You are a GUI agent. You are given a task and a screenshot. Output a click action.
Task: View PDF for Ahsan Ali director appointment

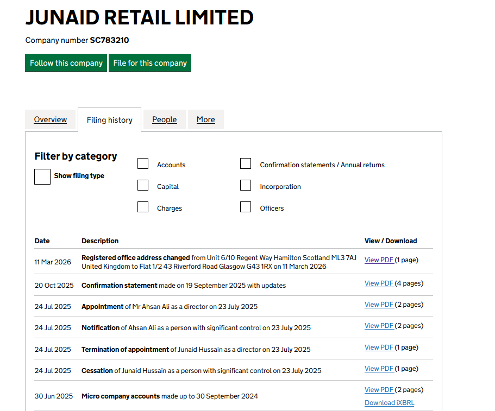point(379,305)
